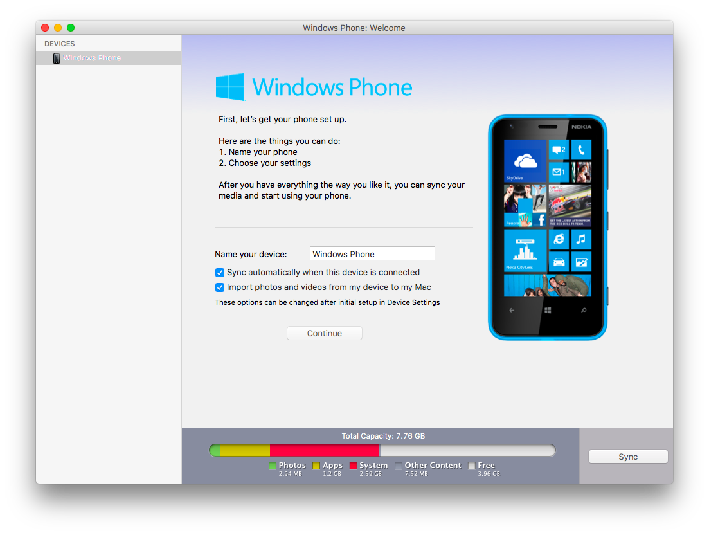Click the People tile on phone image

pyautogui.click(x=525, y=206)
